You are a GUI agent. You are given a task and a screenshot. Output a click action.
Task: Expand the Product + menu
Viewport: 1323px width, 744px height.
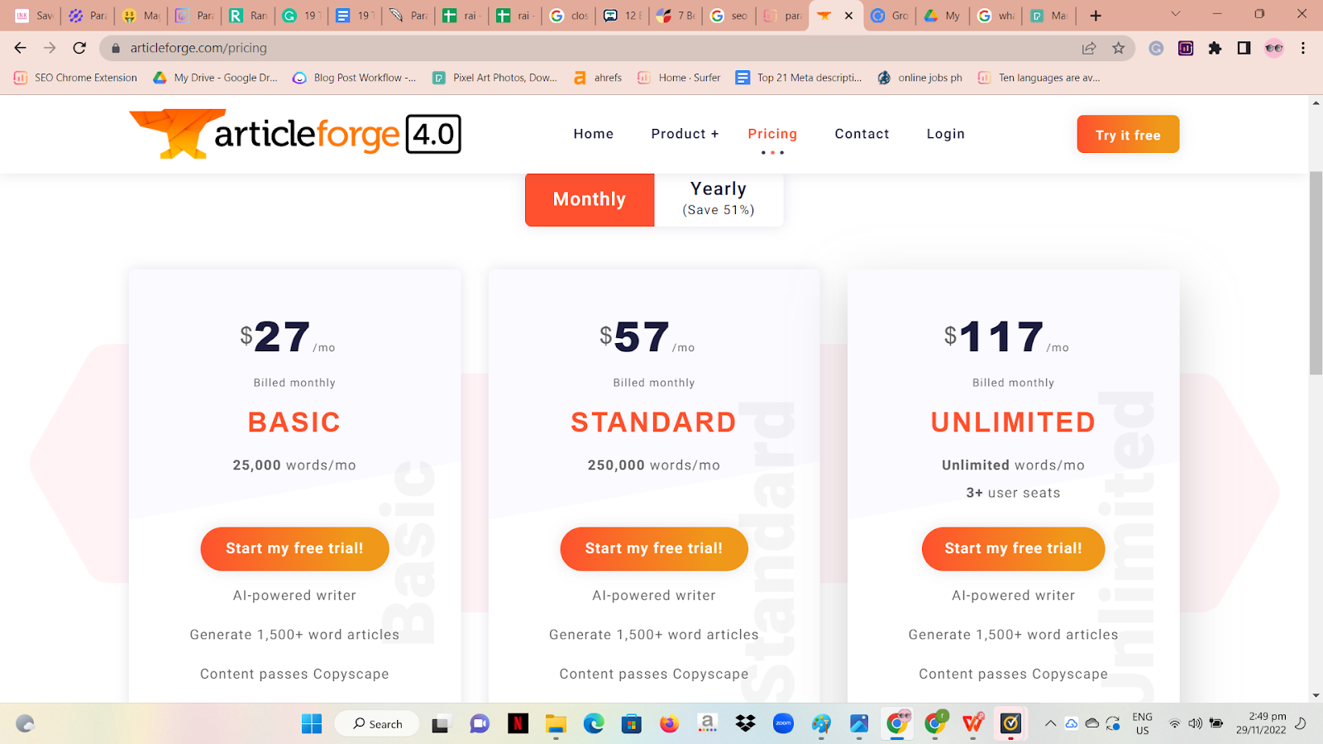(x=685, y=134)
